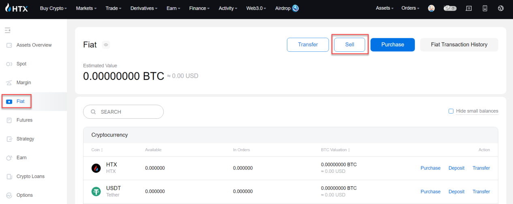This screenshot has height=204, width=513.
Task: Click the Estimated Value 0.00000000 BTC text
Action: [x=124, y=76]
